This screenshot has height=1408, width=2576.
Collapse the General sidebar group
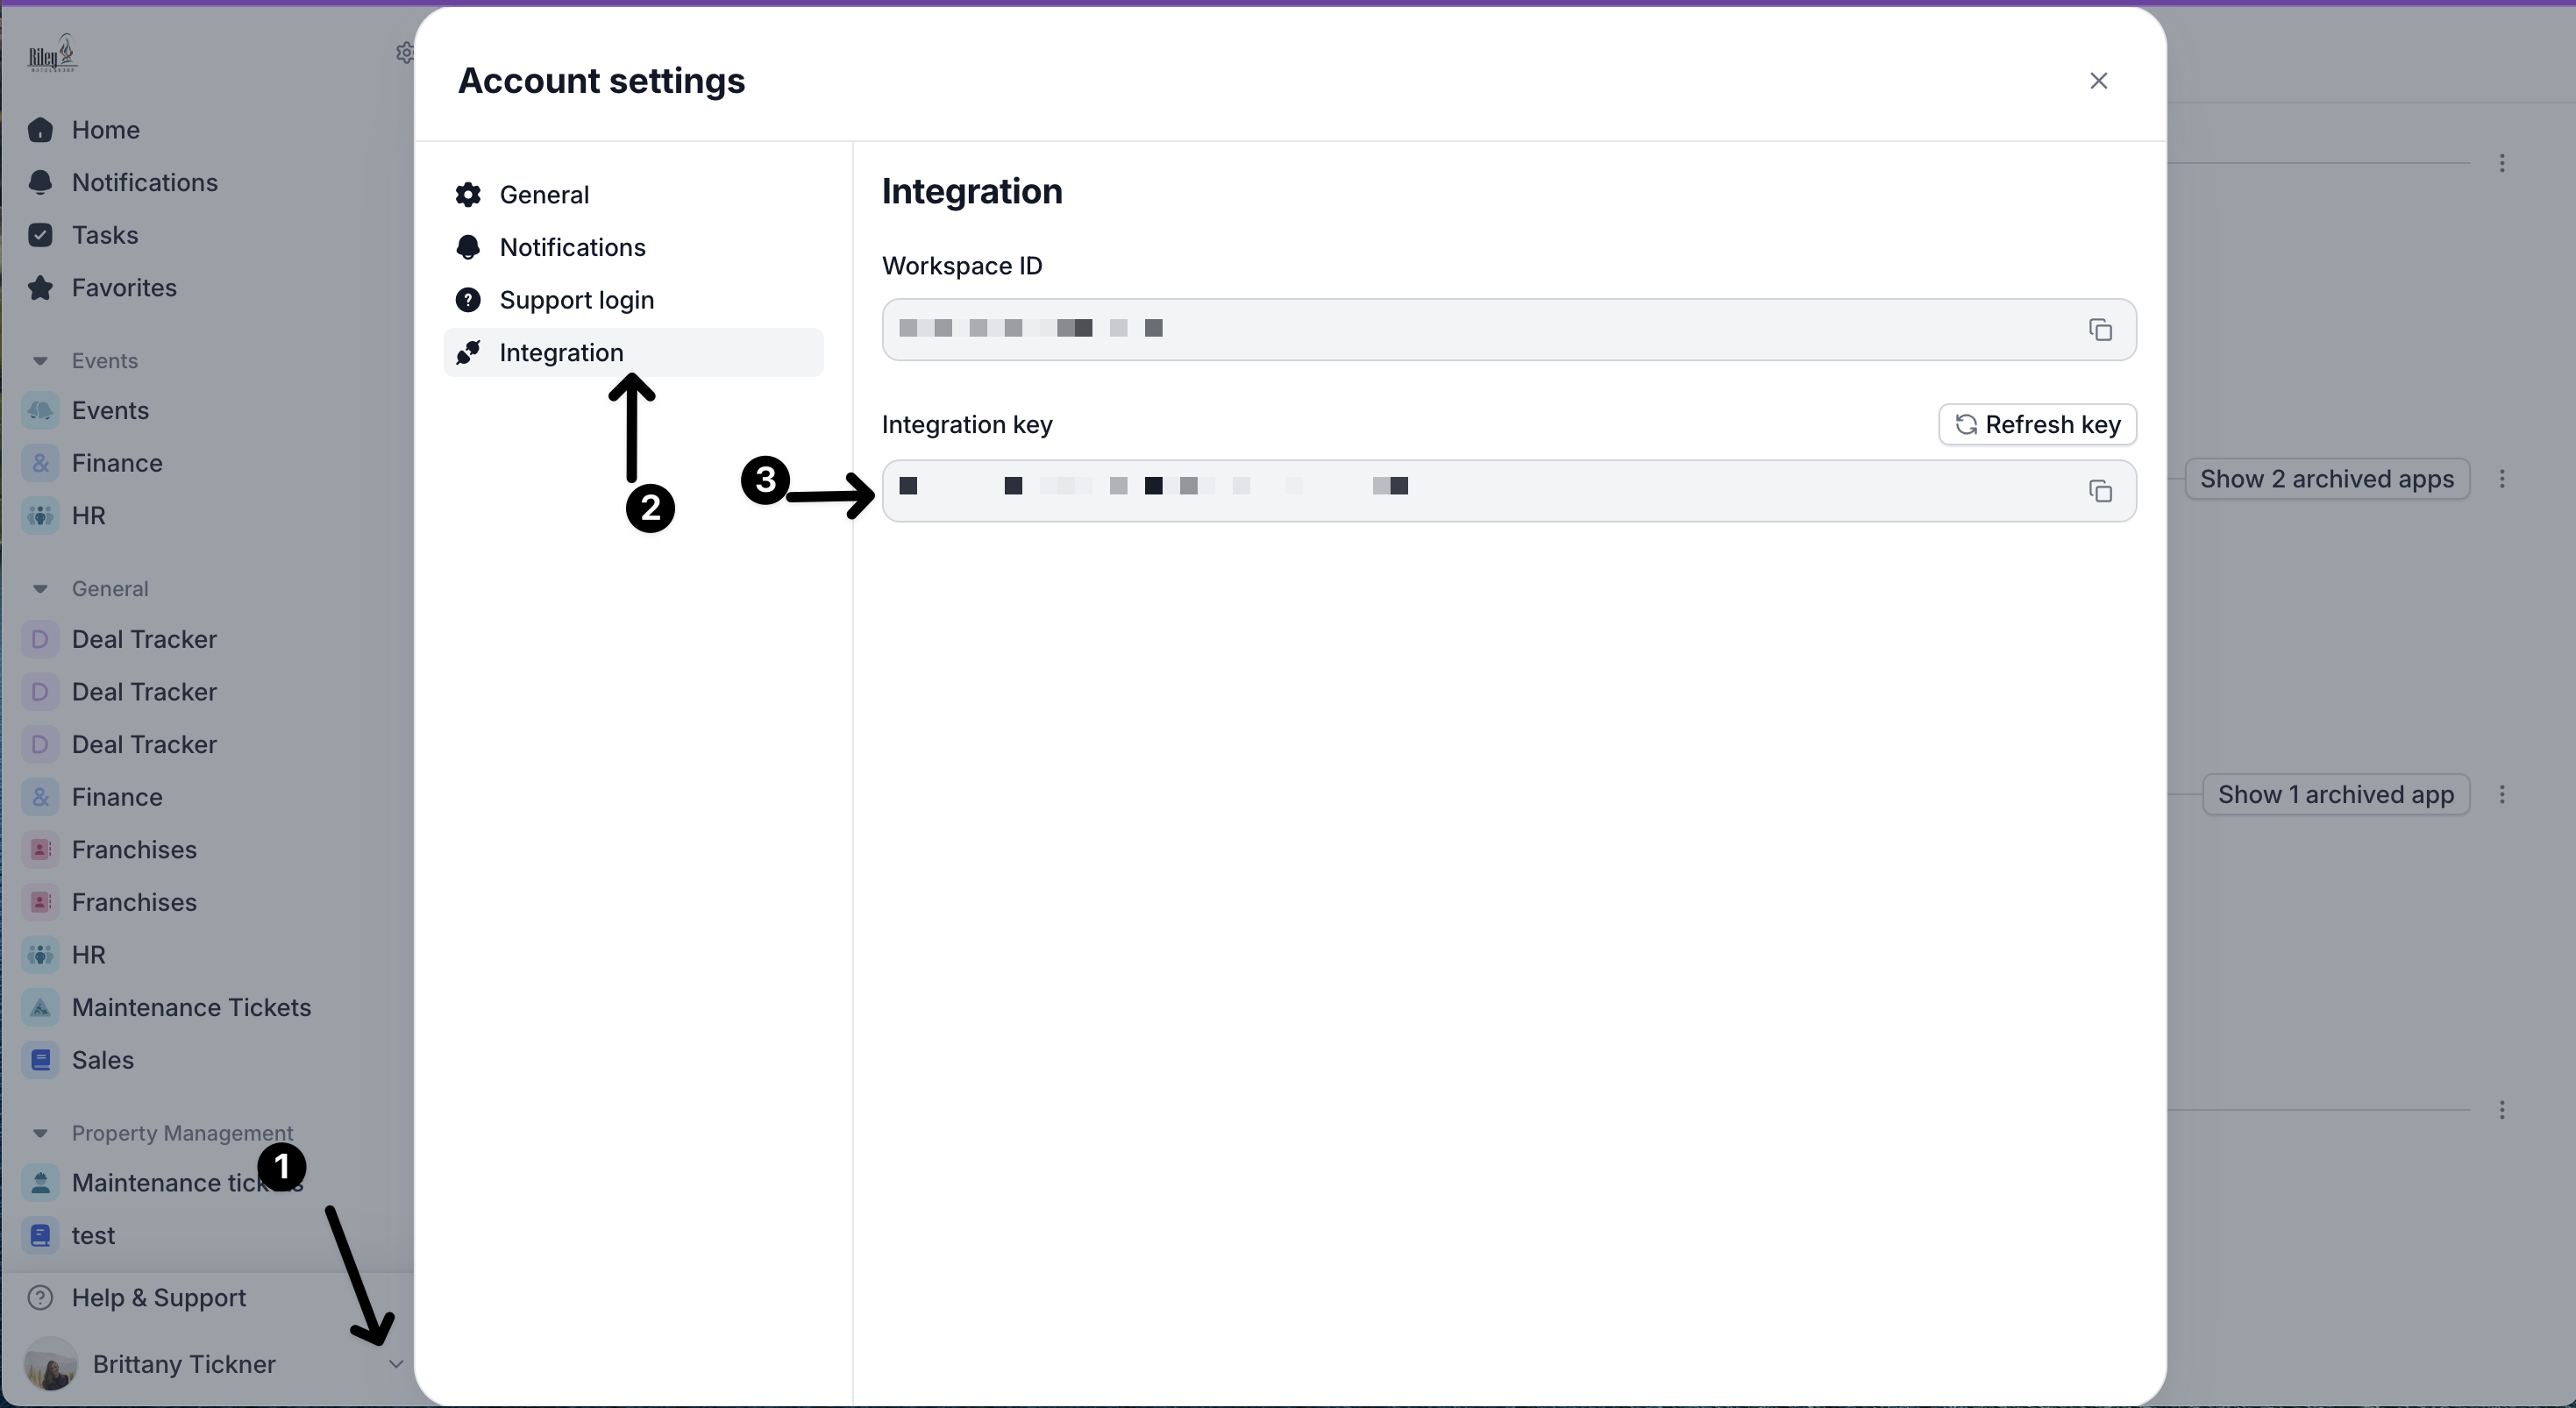40,589
